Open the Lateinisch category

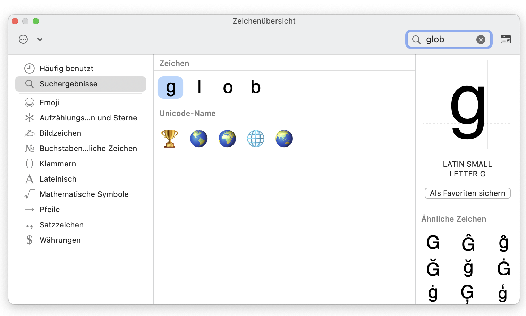58,179
